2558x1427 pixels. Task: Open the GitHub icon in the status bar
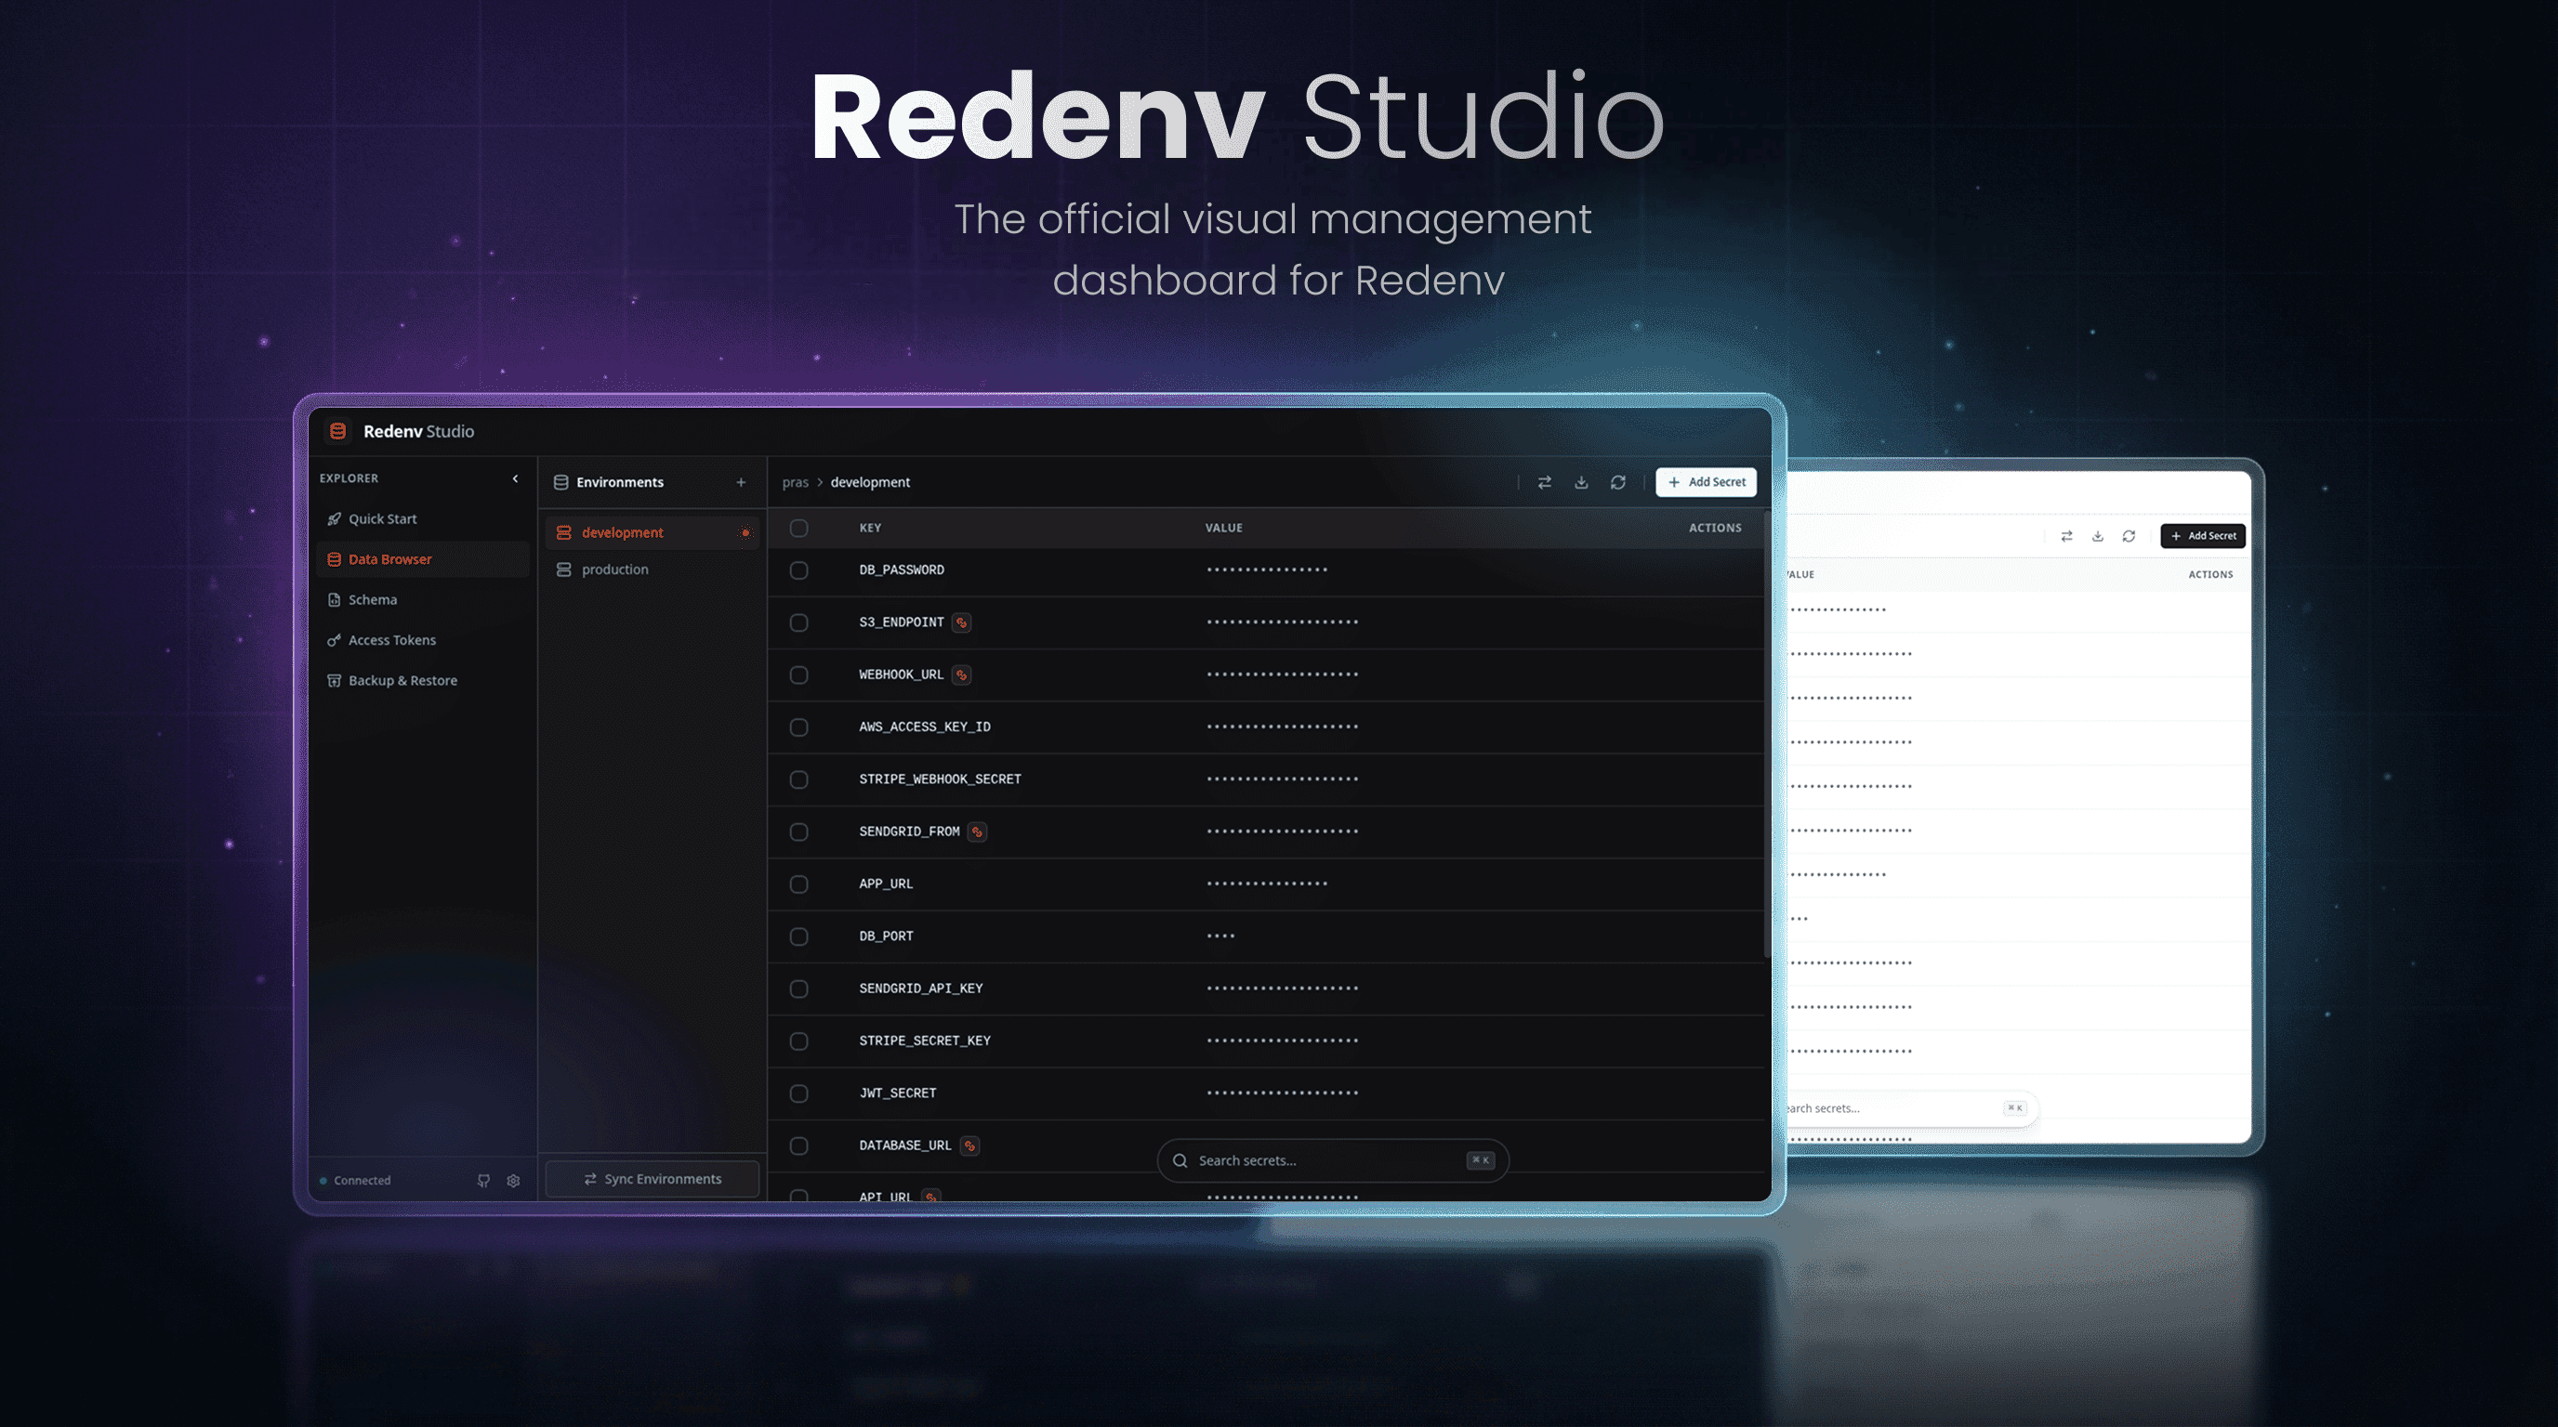point(483,1180)
